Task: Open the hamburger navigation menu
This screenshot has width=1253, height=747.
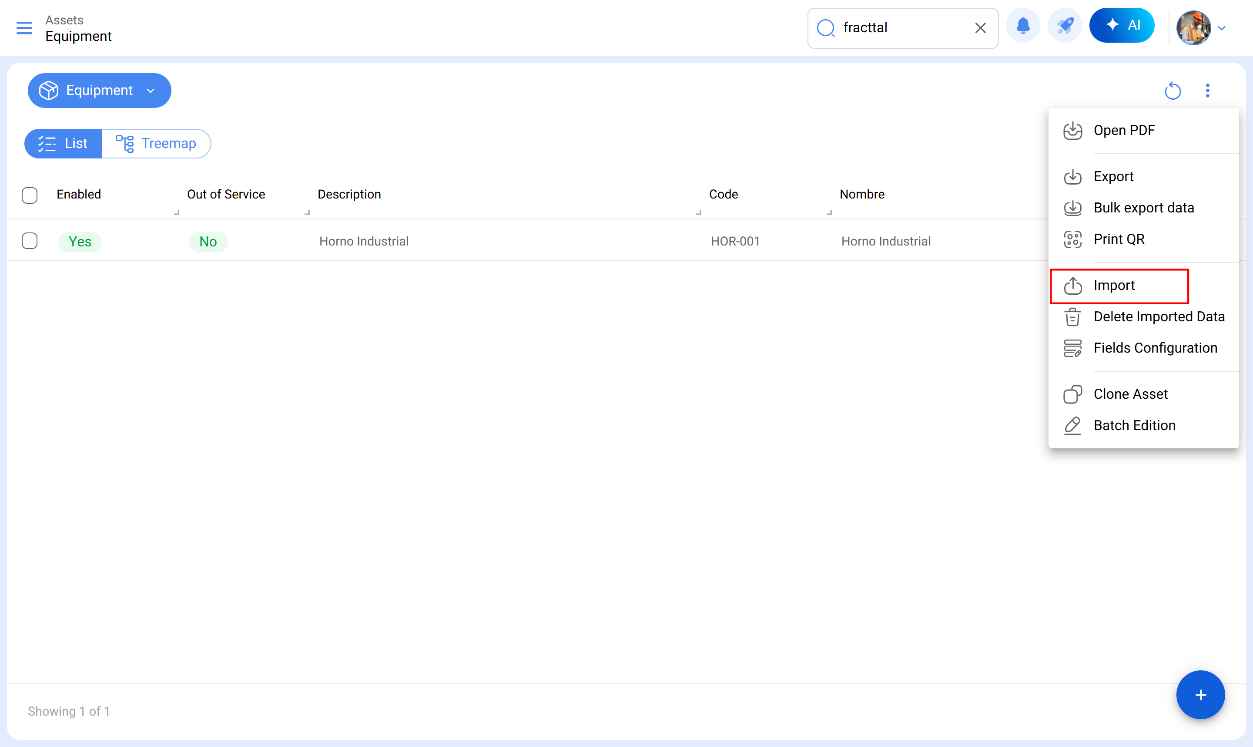Action: pos(24,28)
